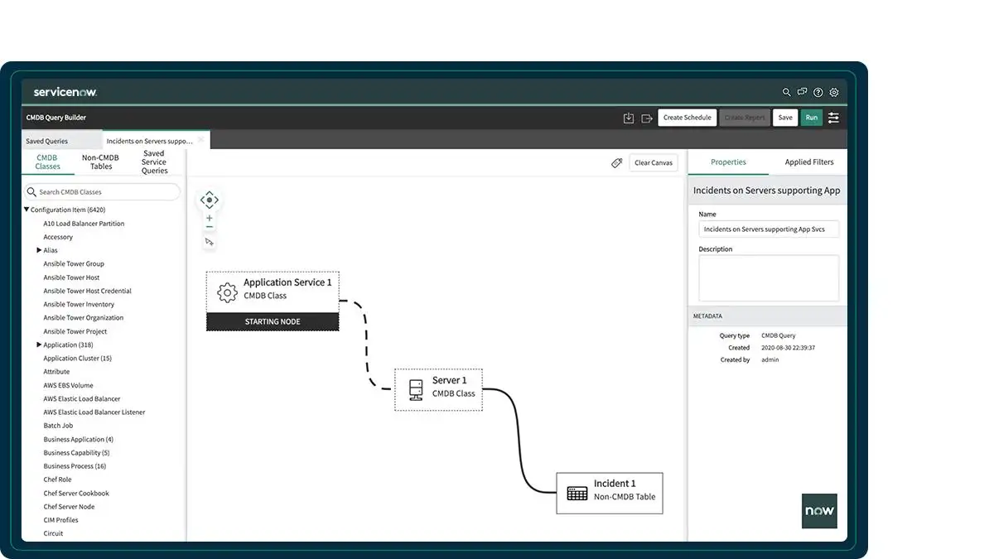Viewport: 994px width, 559px height.
Task: Open the help question mark icon
Action: [818, 93]
